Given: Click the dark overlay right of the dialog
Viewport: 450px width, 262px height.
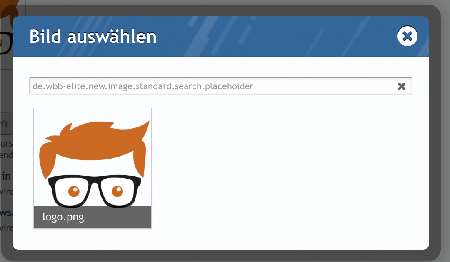Looking at the screenshot, I should (x=435, y=132).
